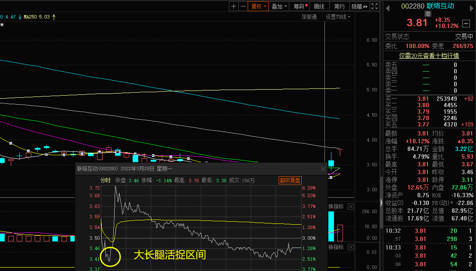Viewport: 476px width, 271px height.
Task: Toggle 简约 simplified view mode
Action: pyautogui.click(x=339, y=6)
